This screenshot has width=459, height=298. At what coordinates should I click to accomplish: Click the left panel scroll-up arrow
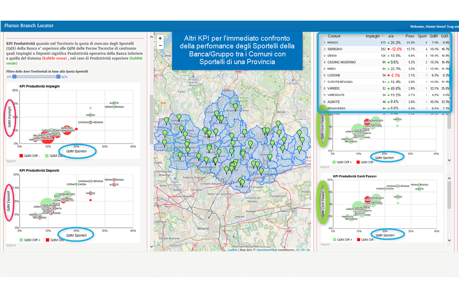151,37
